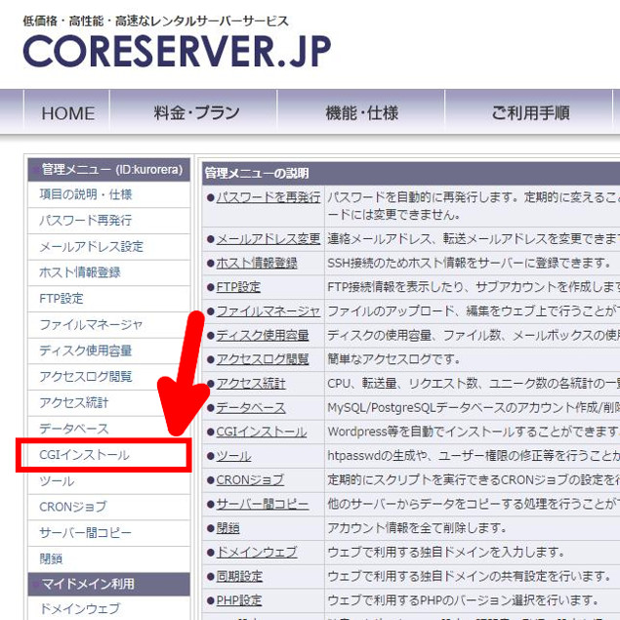The height and width of the screenshot is (620, 620).
Task: Click the パスワードを再発行 table link
Action: coord(269,197)
